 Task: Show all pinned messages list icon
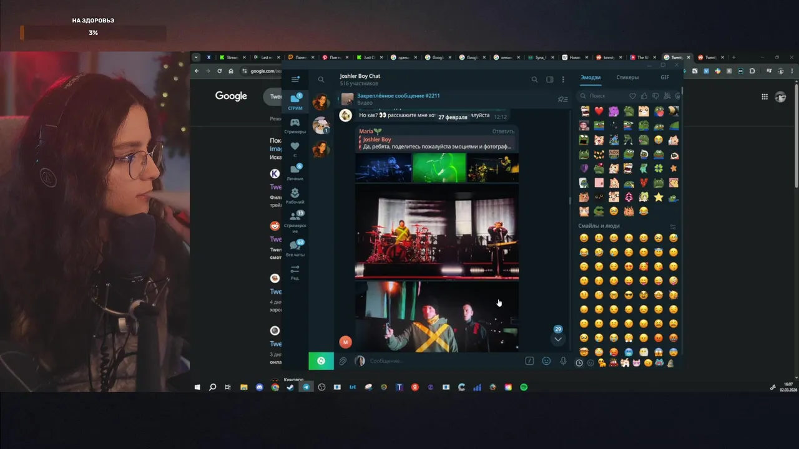[562, 99]
